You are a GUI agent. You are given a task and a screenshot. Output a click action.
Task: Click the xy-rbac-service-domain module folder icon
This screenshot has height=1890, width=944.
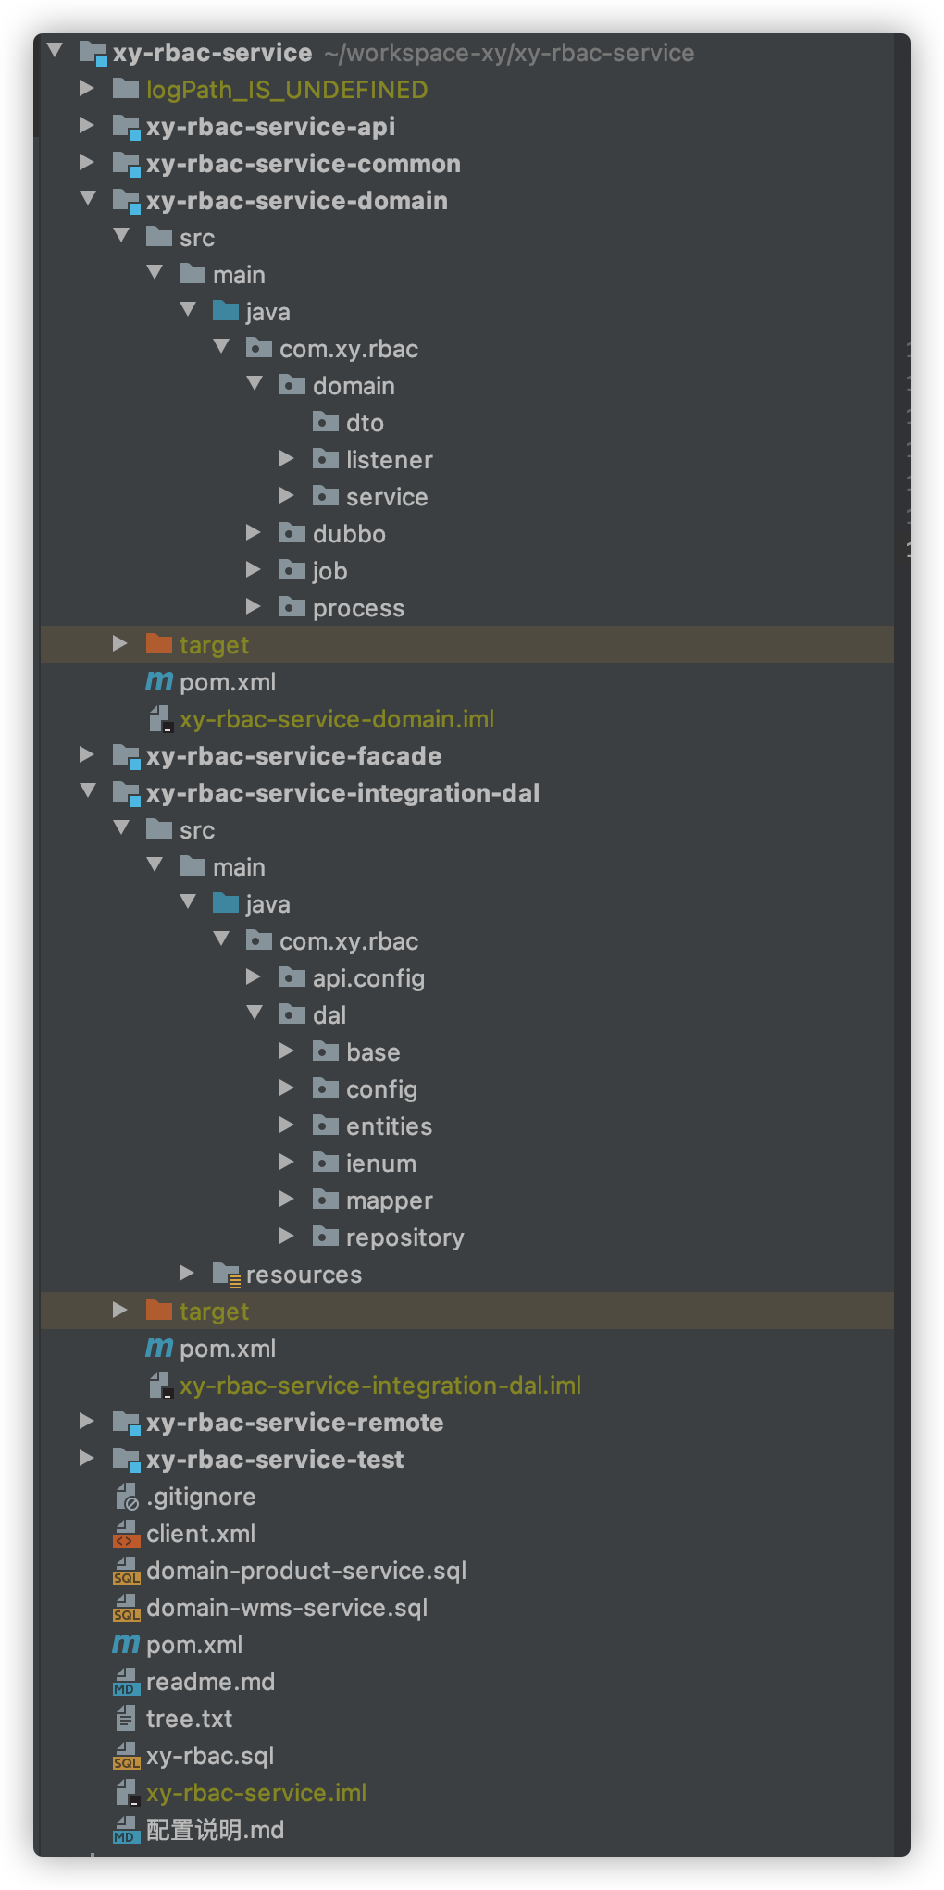coord(127,201)
